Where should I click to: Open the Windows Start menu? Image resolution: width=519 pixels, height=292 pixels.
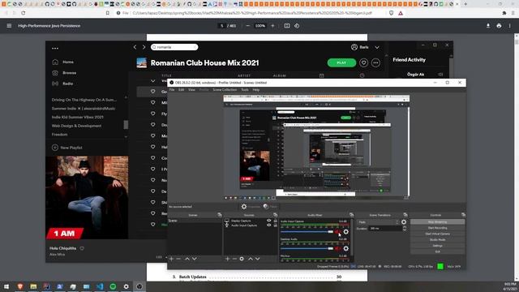pyautogui.click(x=6, y=286)
